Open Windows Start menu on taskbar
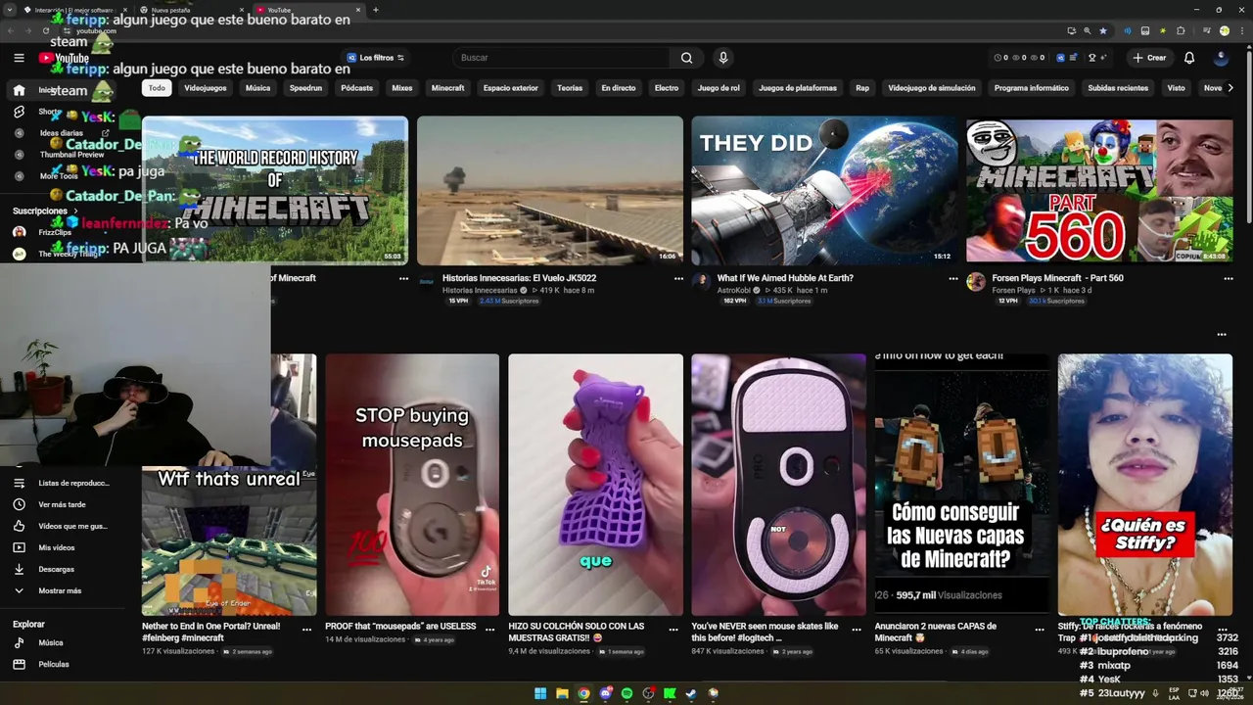The width and height of the screenshot is (1253, 705). coord(540,693)
